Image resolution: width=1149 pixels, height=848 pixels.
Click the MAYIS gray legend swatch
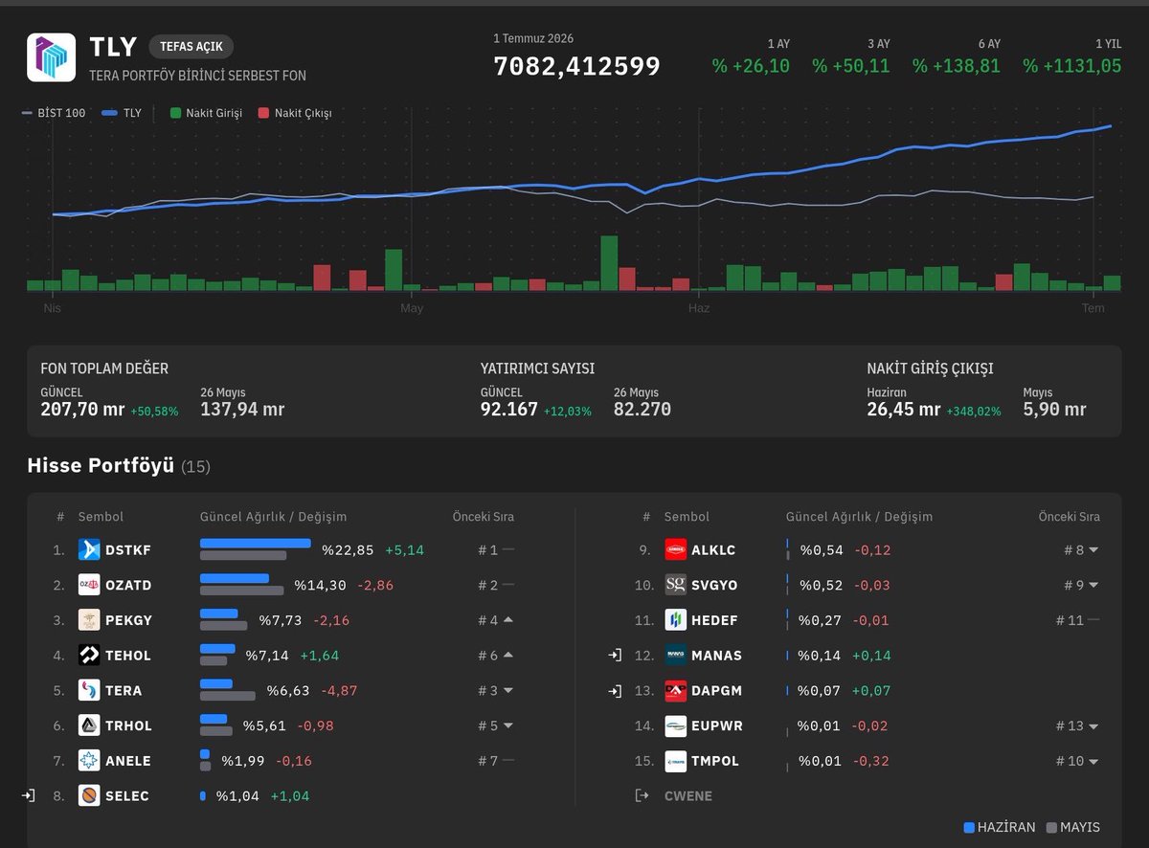[x=1052, y=827]
